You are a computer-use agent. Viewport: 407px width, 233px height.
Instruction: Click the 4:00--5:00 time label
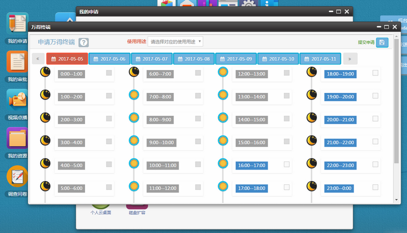coord(71,165)
